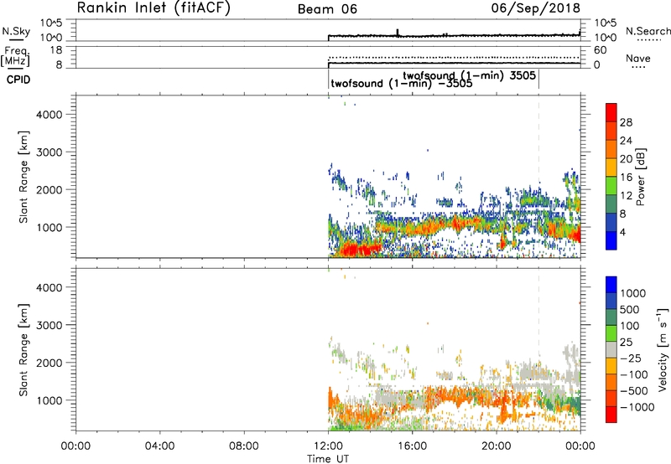Click the 'Beam 06' label
Screen dimensions: 671x464
pos(327,9)
